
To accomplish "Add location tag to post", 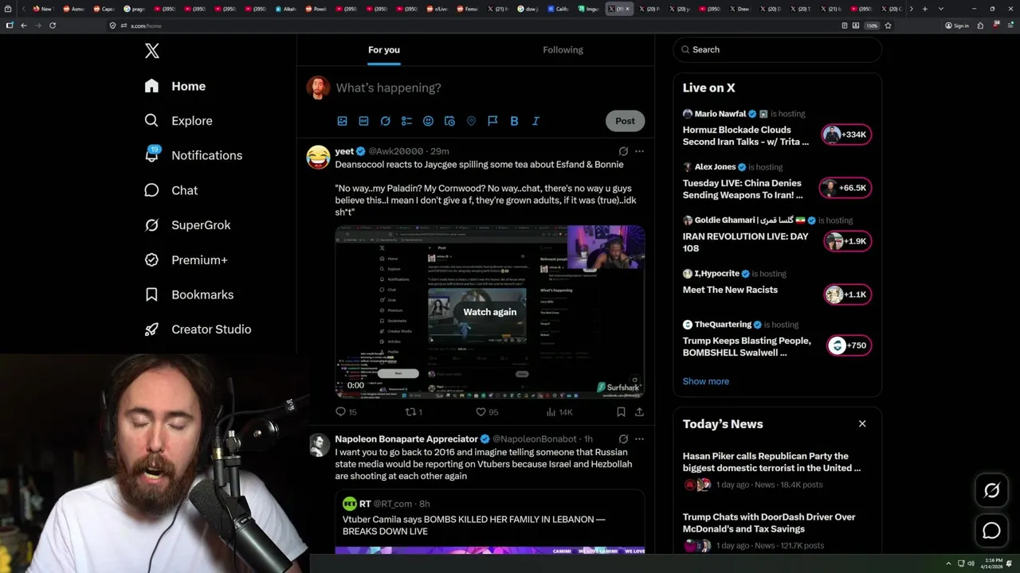I will [x=471, y=121].
